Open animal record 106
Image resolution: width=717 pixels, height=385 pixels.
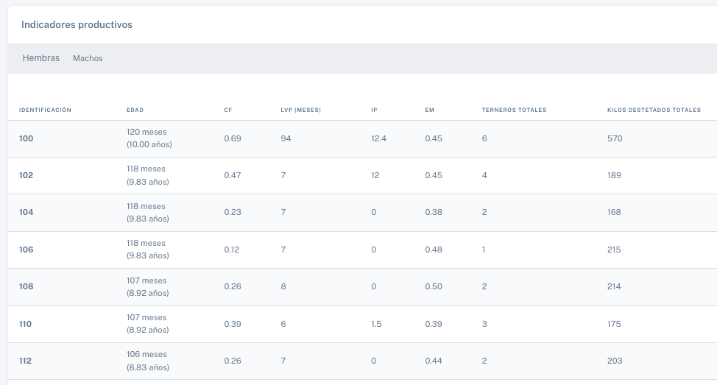tap(26, 250)
